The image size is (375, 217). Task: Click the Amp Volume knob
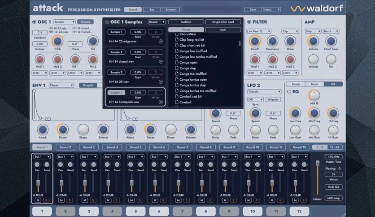point(313,41)
